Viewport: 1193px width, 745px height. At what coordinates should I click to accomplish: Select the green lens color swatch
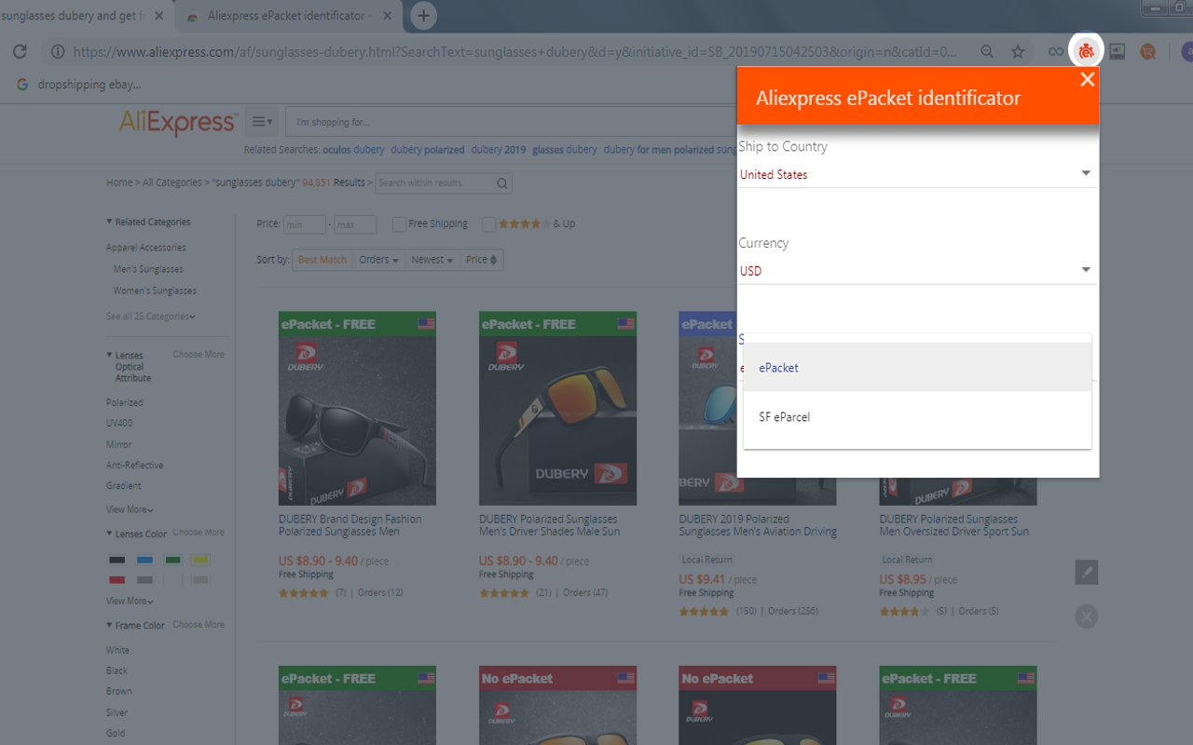click(172, 560)
